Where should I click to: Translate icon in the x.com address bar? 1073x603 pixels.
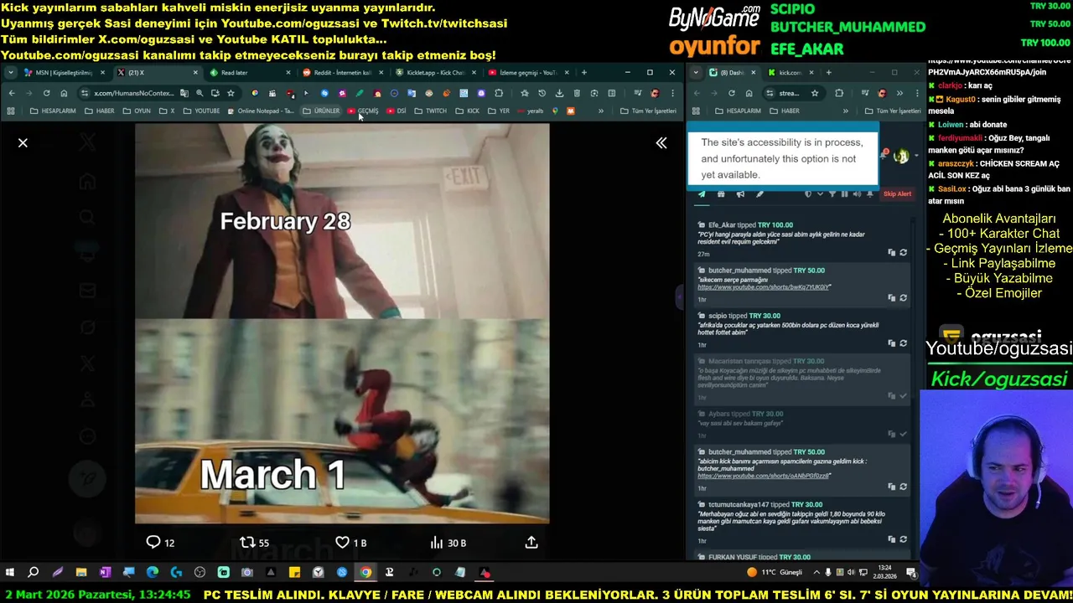point(184,93)
